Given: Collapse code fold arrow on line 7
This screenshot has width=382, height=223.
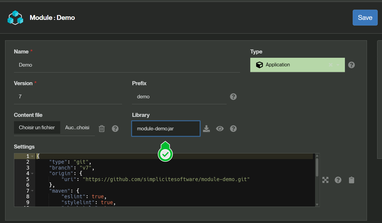Looking at the screenshot, I should click(x=32, y=191).
